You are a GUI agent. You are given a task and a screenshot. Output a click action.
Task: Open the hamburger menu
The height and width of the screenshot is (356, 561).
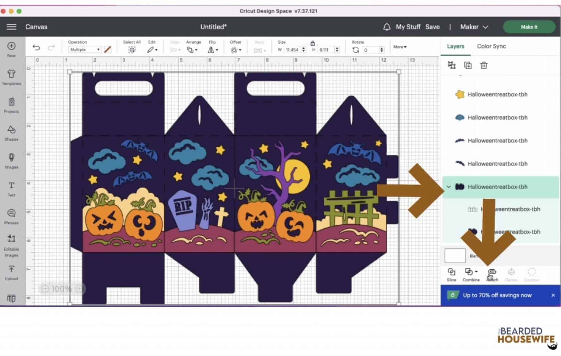(11, 27)
